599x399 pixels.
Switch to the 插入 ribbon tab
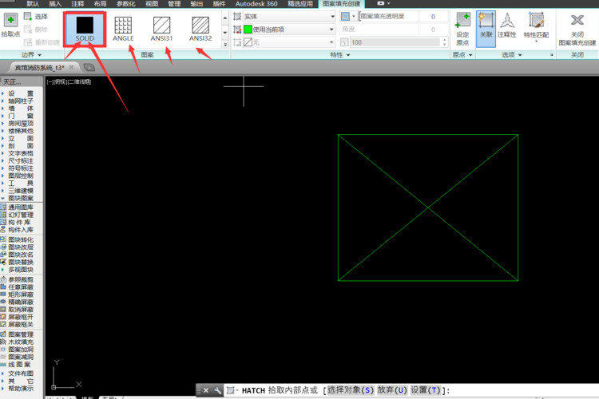55,4
